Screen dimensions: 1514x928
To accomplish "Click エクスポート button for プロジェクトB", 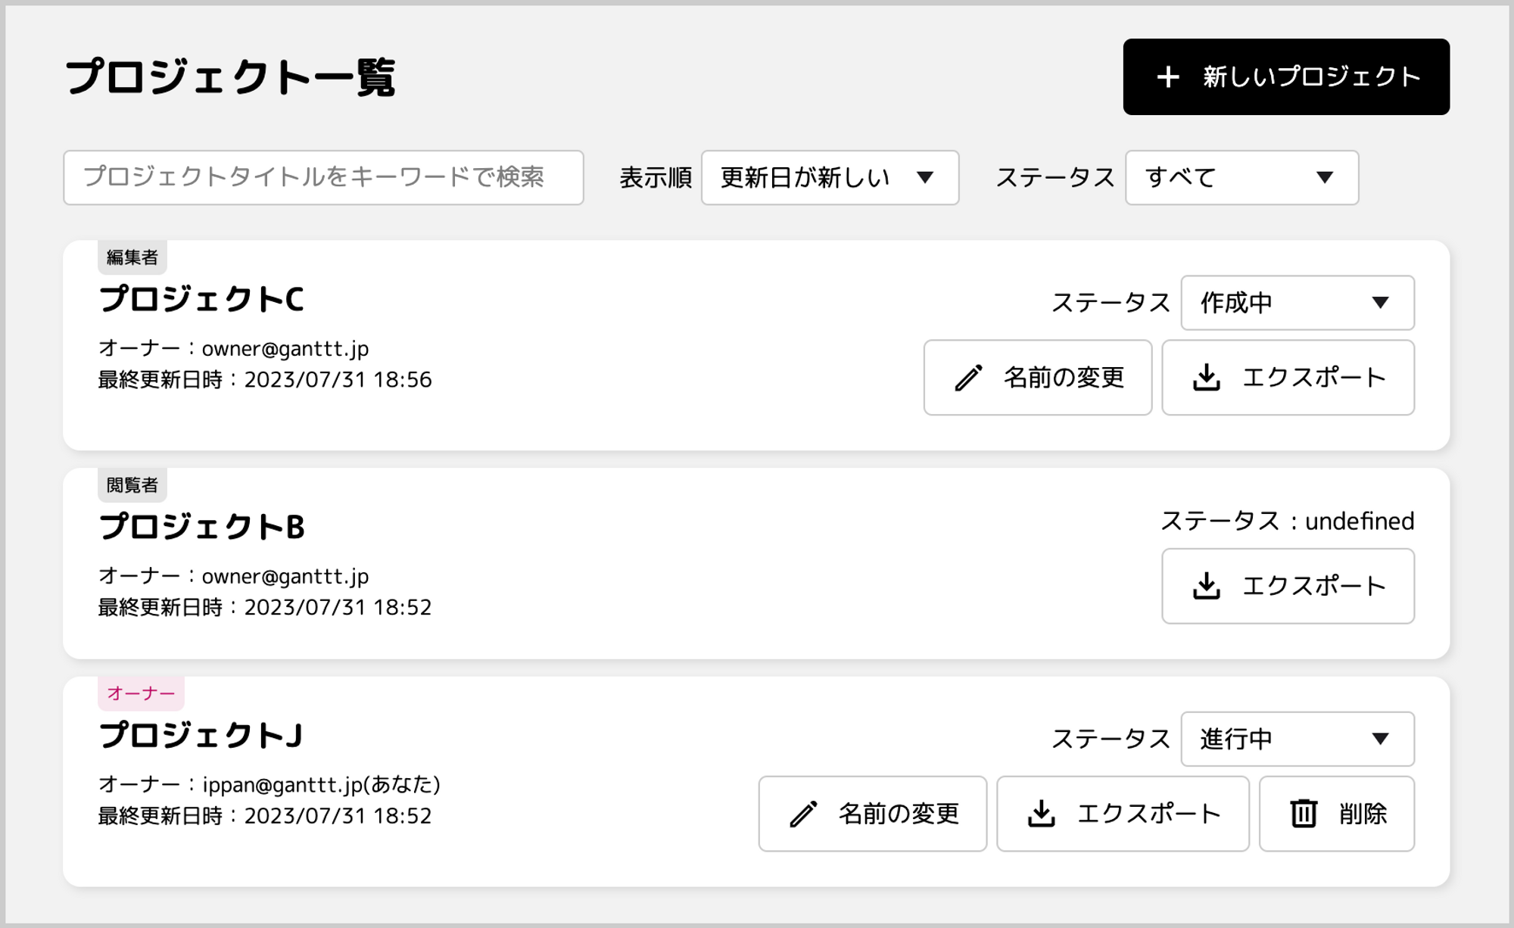I will pyautogui.click(x=1288, y=586).
